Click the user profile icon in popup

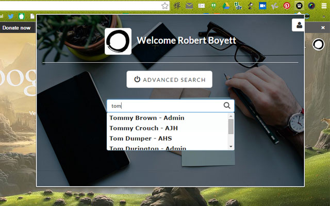pyautogui.click(x=299, y=25)
